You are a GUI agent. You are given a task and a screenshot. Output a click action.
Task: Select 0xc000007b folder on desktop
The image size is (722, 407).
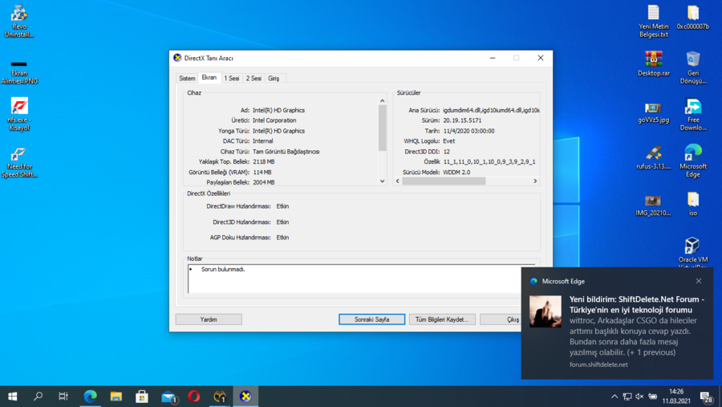click(693, 18)
